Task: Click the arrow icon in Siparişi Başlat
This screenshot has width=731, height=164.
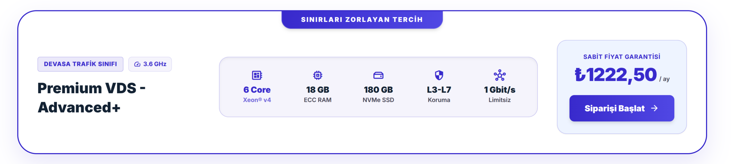Action: pos(654,108)
